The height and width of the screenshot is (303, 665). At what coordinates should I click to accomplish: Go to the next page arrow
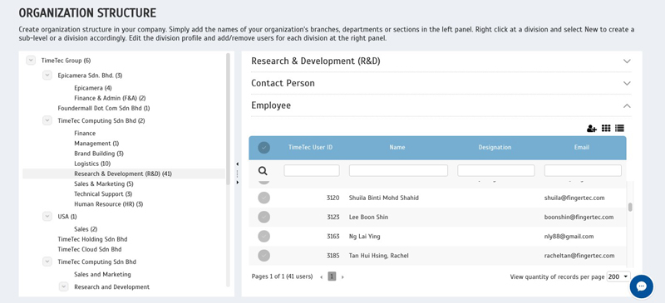tap(342, 276)
